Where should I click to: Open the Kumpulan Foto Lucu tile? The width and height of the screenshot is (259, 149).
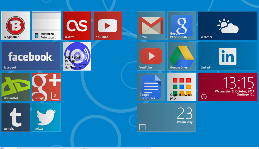46,26
